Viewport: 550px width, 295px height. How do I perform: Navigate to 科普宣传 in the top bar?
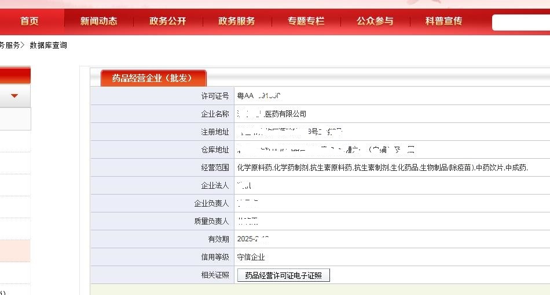pyautogui.click(x=443, y=21)
